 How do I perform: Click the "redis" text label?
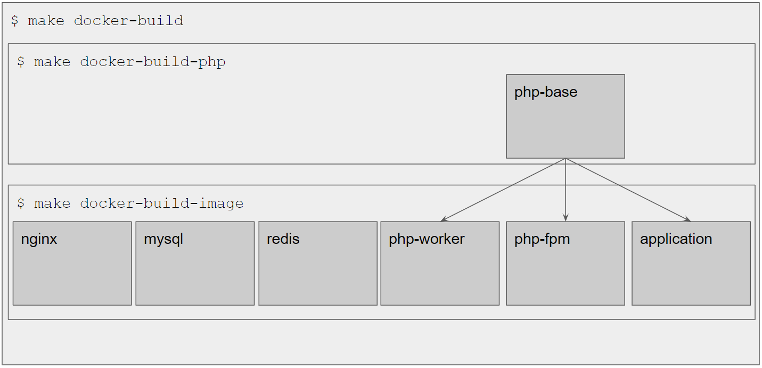point(283,239)
